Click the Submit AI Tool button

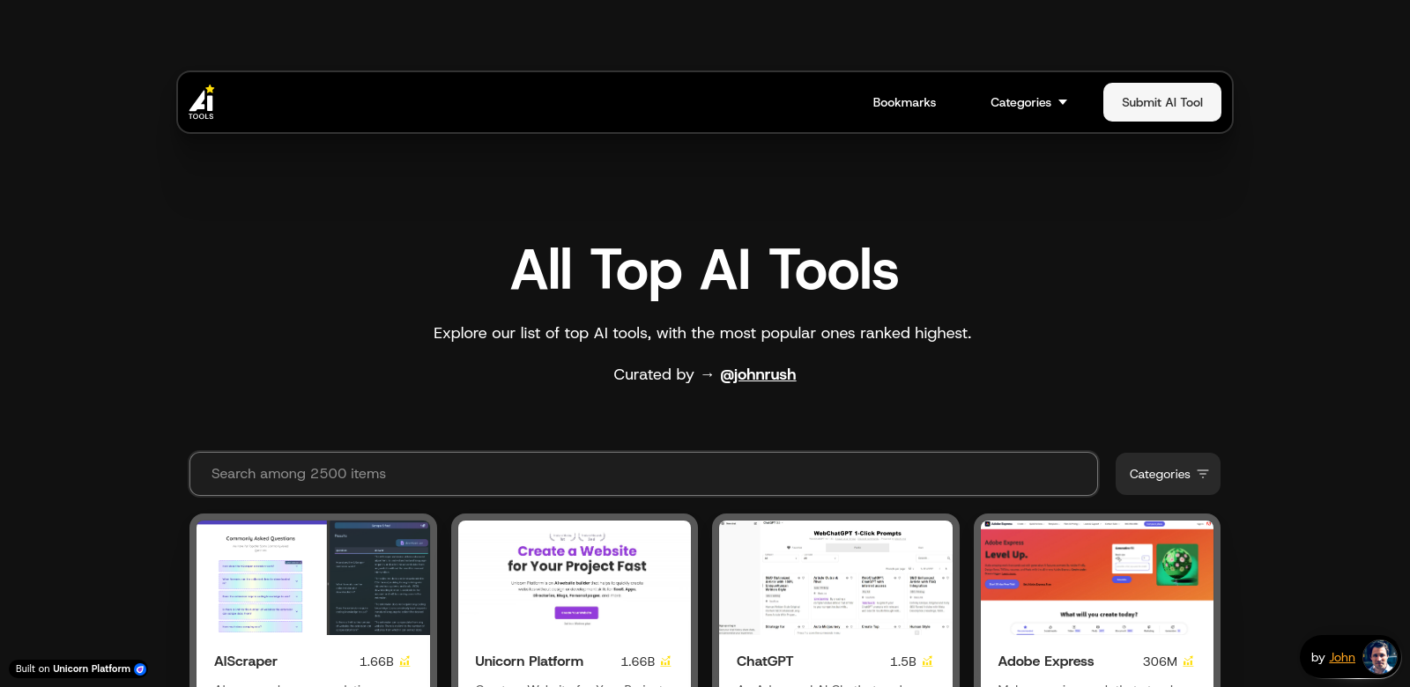click(x=1161, y=102)
